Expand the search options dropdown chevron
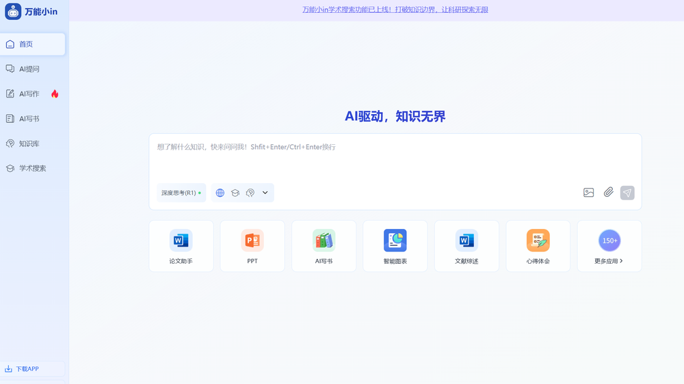The height and width of the screenshot is (384, 684). pyautogui.click(x=265, y=193)
